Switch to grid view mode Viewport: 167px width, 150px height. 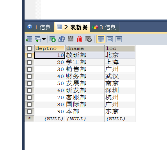[101, 39]
